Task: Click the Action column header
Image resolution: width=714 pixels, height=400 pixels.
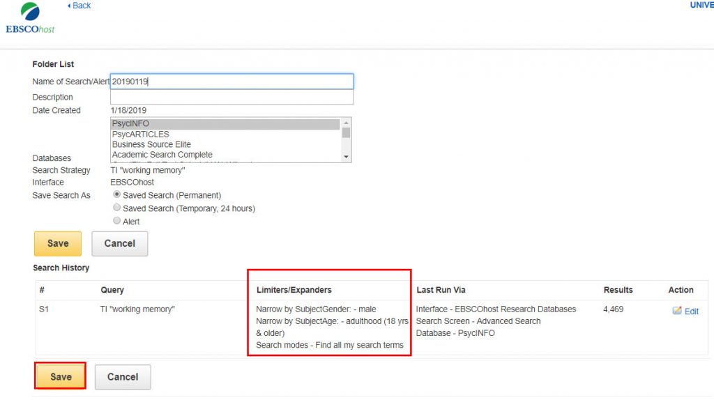Action: (681, 290)
